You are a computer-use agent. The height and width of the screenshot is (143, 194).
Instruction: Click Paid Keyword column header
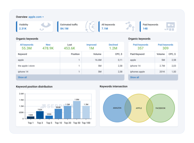pyautogui.click(x=137, y=54)
